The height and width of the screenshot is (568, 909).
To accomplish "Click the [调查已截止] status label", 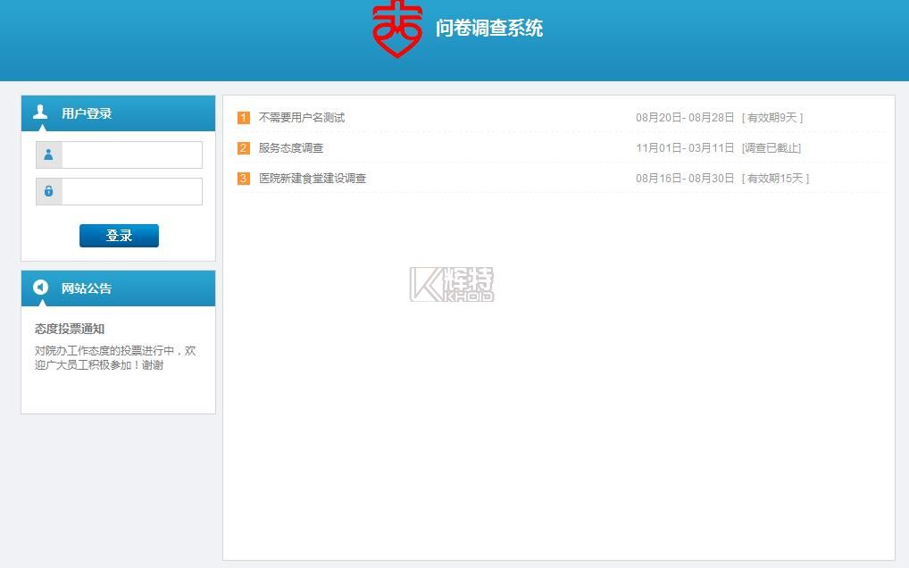I will (x=771, y=148).
